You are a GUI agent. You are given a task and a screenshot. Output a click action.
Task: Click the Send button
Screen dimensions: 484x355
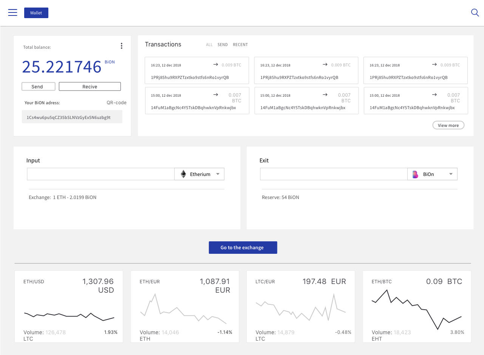pyautogui.click(x=39, y=86)
